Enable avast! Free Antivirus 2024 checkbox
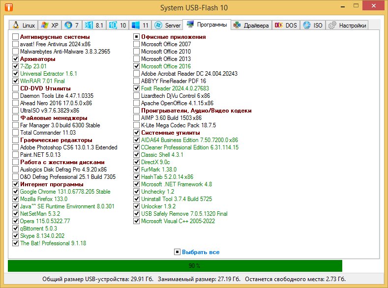This screenshot has width=388, height=288. click(16, 44)
